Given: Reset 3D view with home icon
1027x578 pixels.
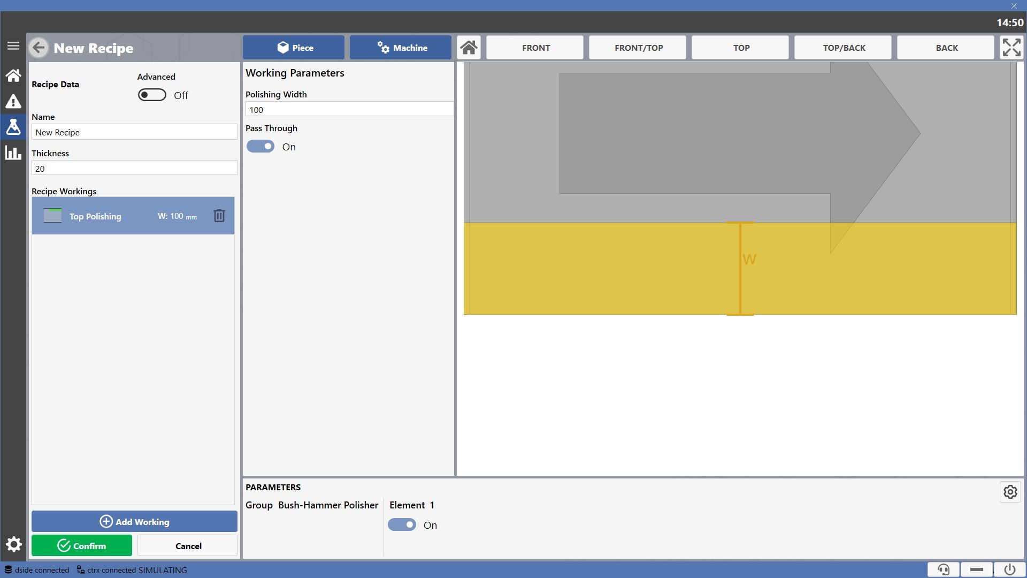Looking at the screenshot, I should coord(469,48).
